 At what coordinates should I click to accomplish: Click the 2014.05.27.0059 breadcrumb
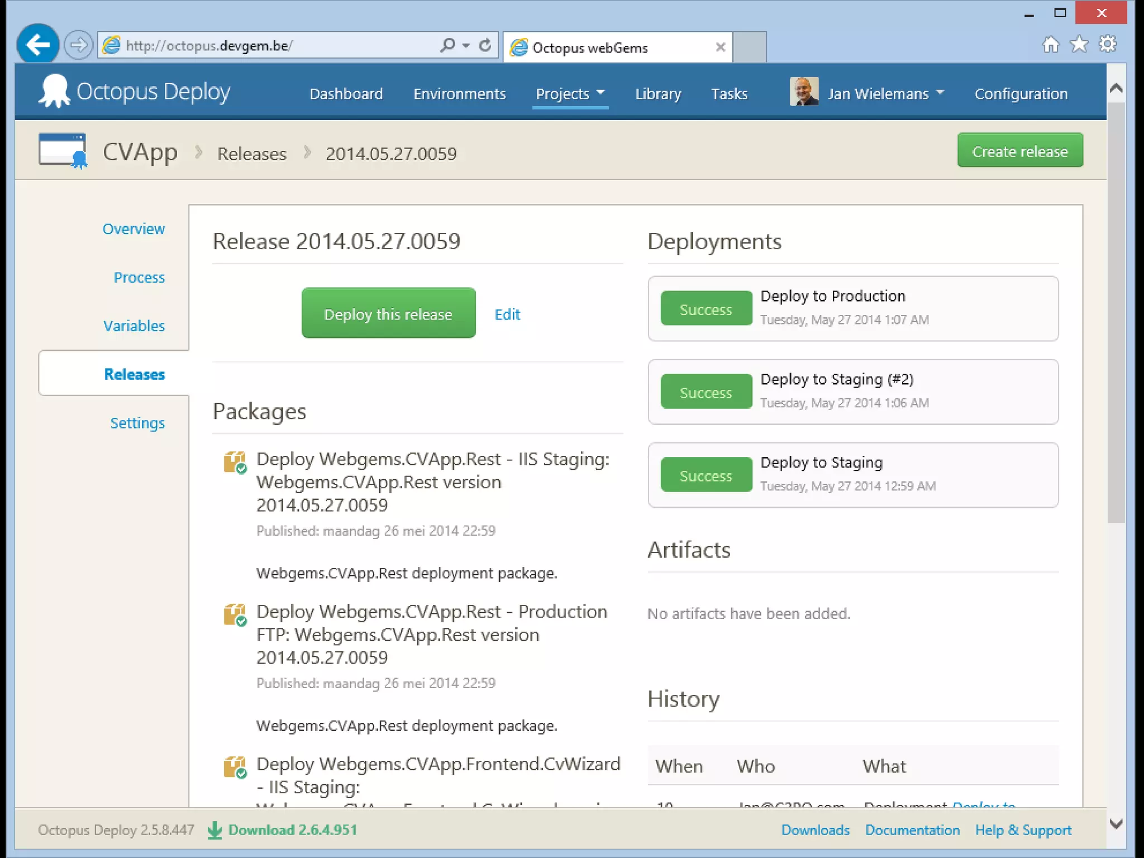pos(391,154)
